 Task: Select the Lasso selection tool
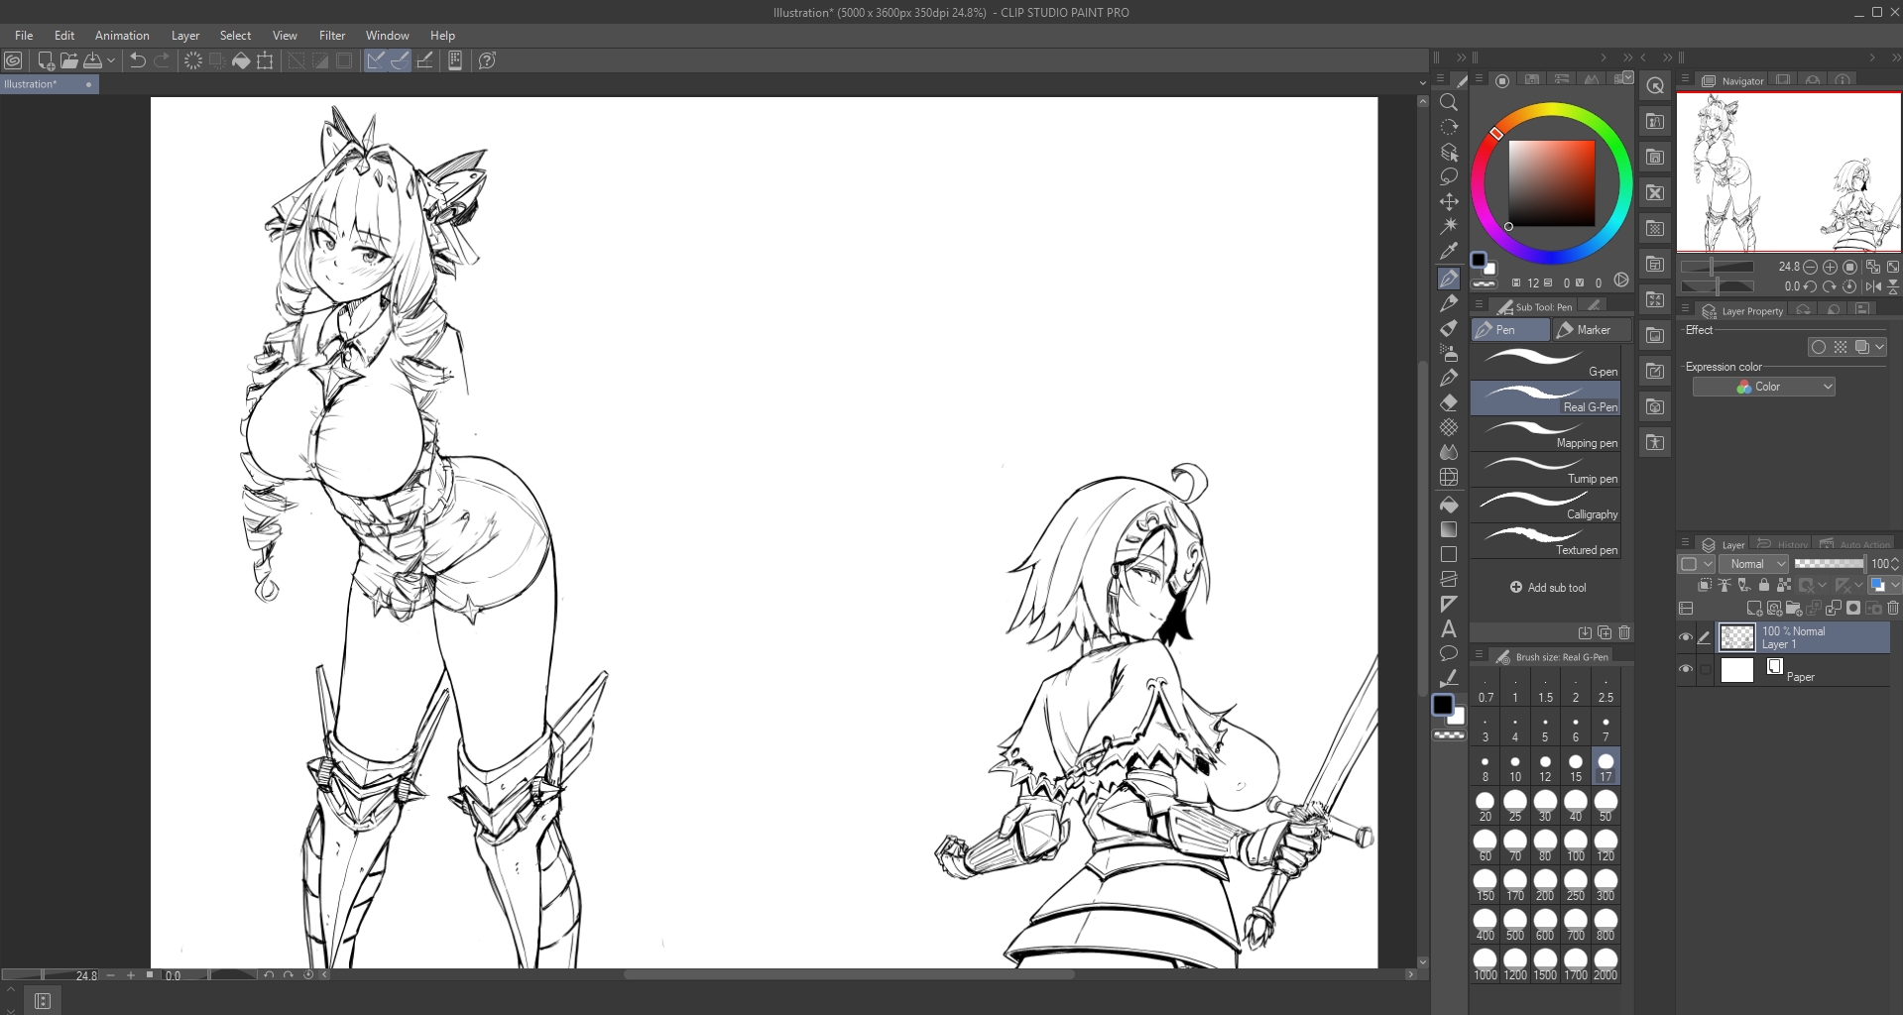1449,176
